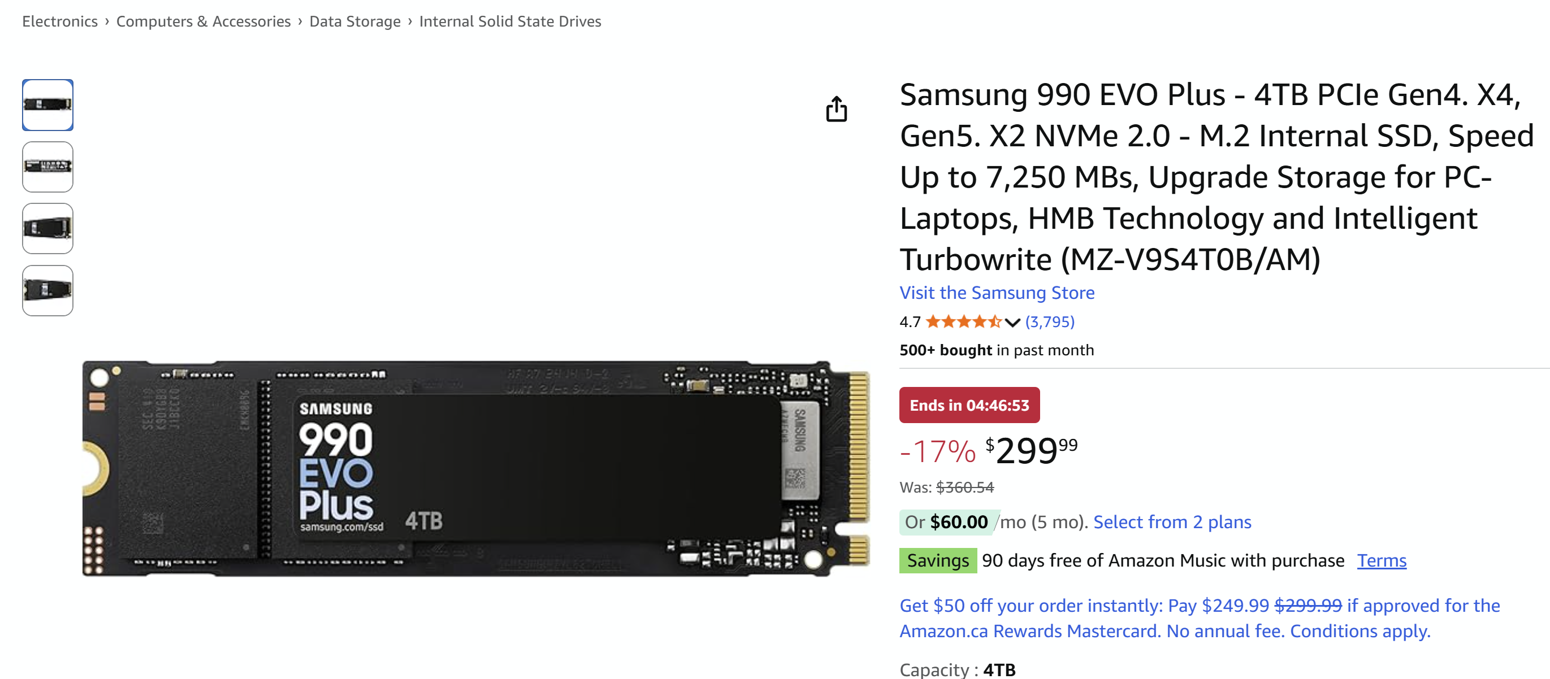Open the Data Storage breadcrumb

click(354, 21)
